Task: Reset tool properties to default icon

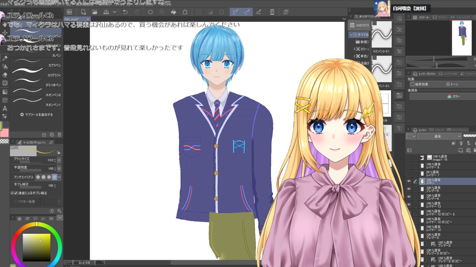Action: 52,211
